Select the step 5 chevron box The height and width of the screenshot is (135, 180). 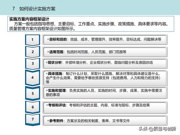tap(33, 93)
